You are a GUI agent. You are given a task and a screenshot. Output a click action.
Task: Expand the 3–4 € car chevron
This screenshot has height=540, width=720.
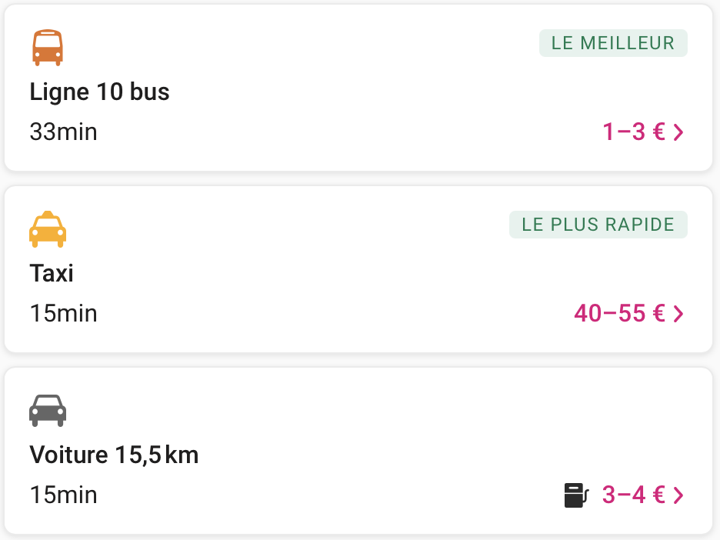[x=678, y=495]
